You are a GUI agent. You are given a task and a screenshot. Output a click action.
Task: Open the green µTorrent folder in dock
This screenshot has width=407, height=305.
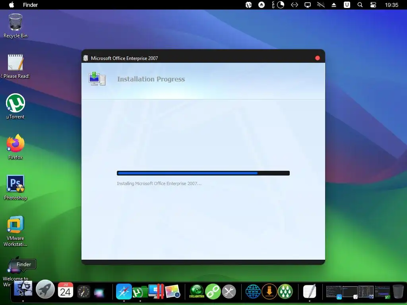[140, 292]
